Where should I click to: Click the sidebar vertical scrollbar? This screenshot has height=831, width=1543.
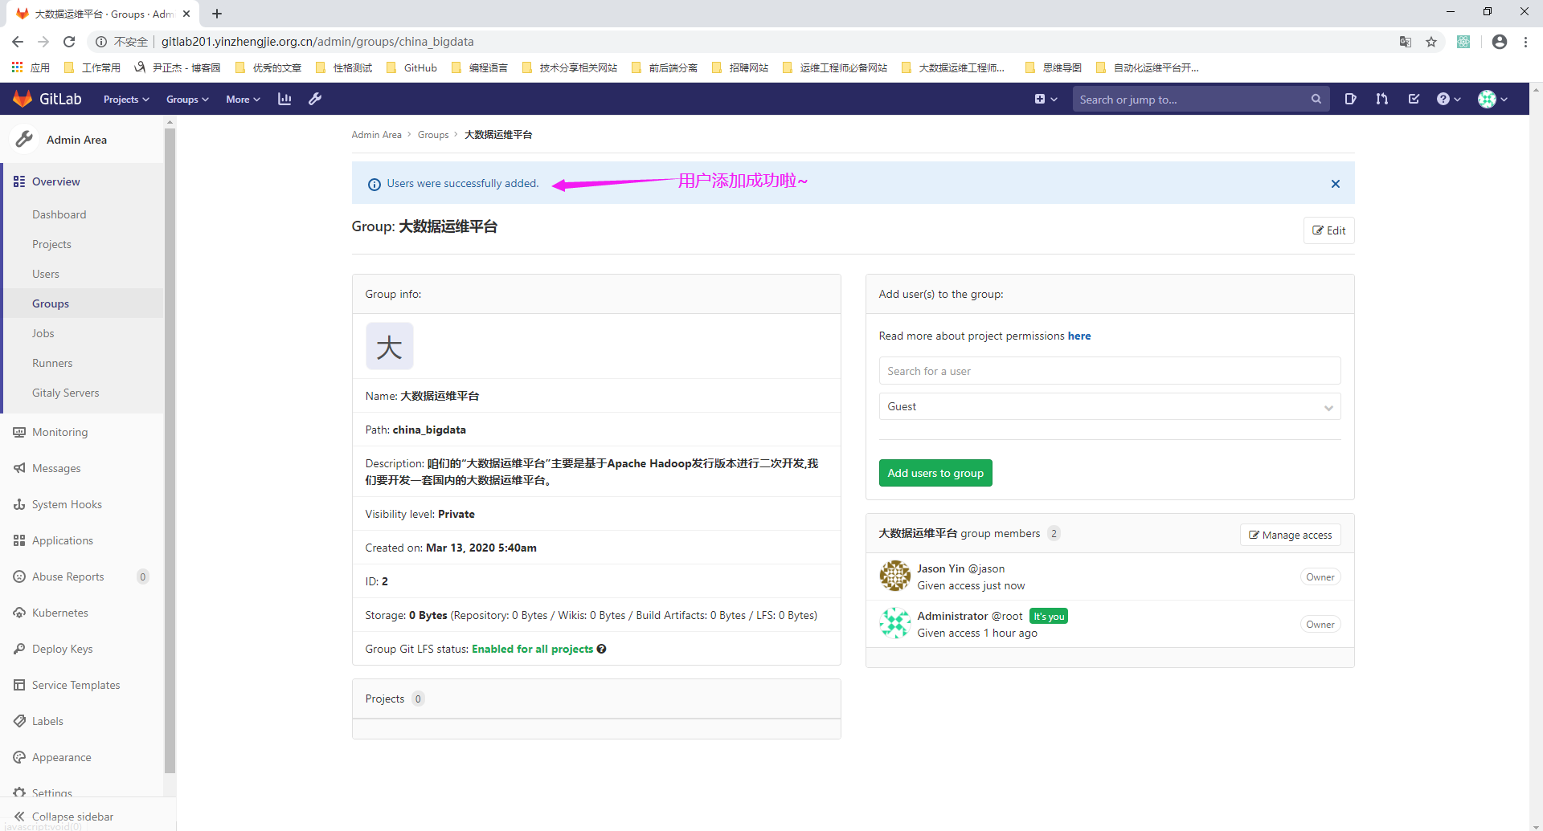pyautogui.click(x=170, y=450)
